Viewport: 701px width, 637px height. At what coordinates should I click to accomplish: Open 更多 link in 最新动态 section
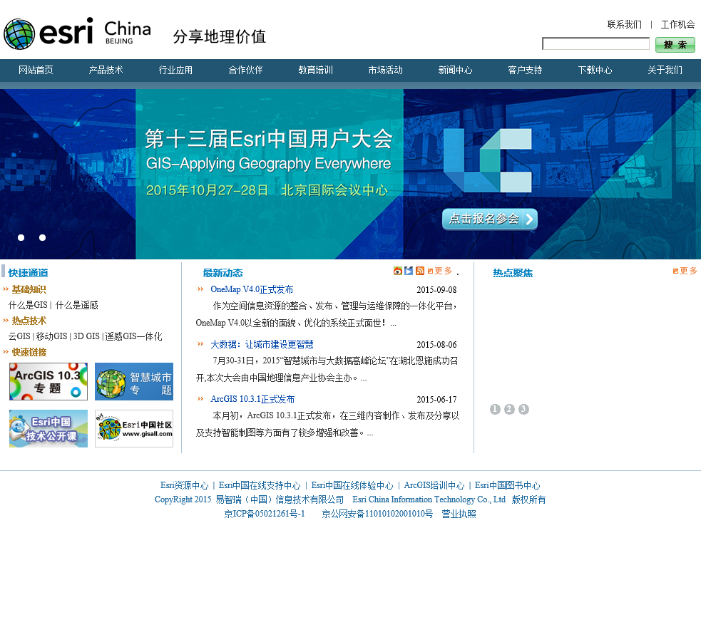[x=441, y=271]
